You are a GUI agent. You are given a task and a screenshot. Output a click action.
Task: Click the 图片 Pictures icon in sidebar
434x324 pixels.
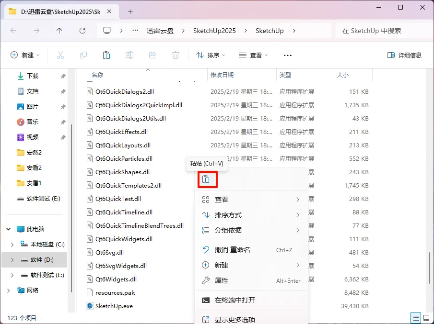(21, 107)
